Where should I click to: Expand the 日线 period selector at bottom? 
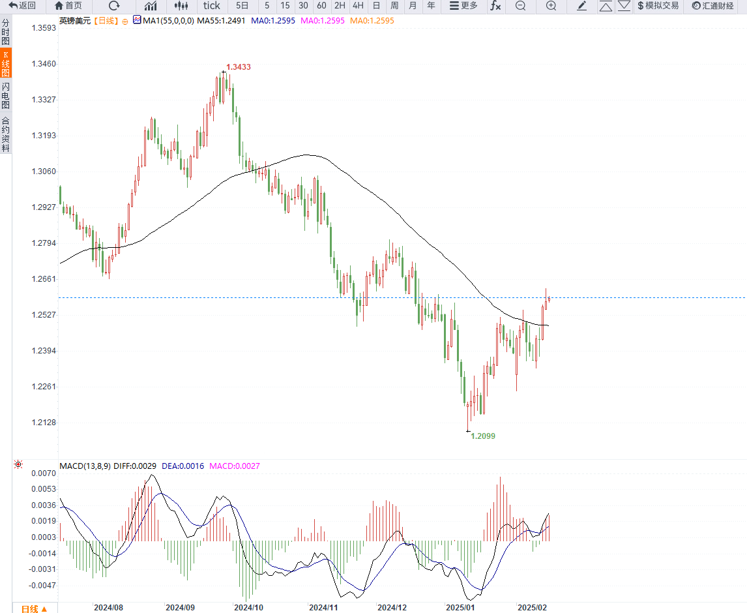34,608
